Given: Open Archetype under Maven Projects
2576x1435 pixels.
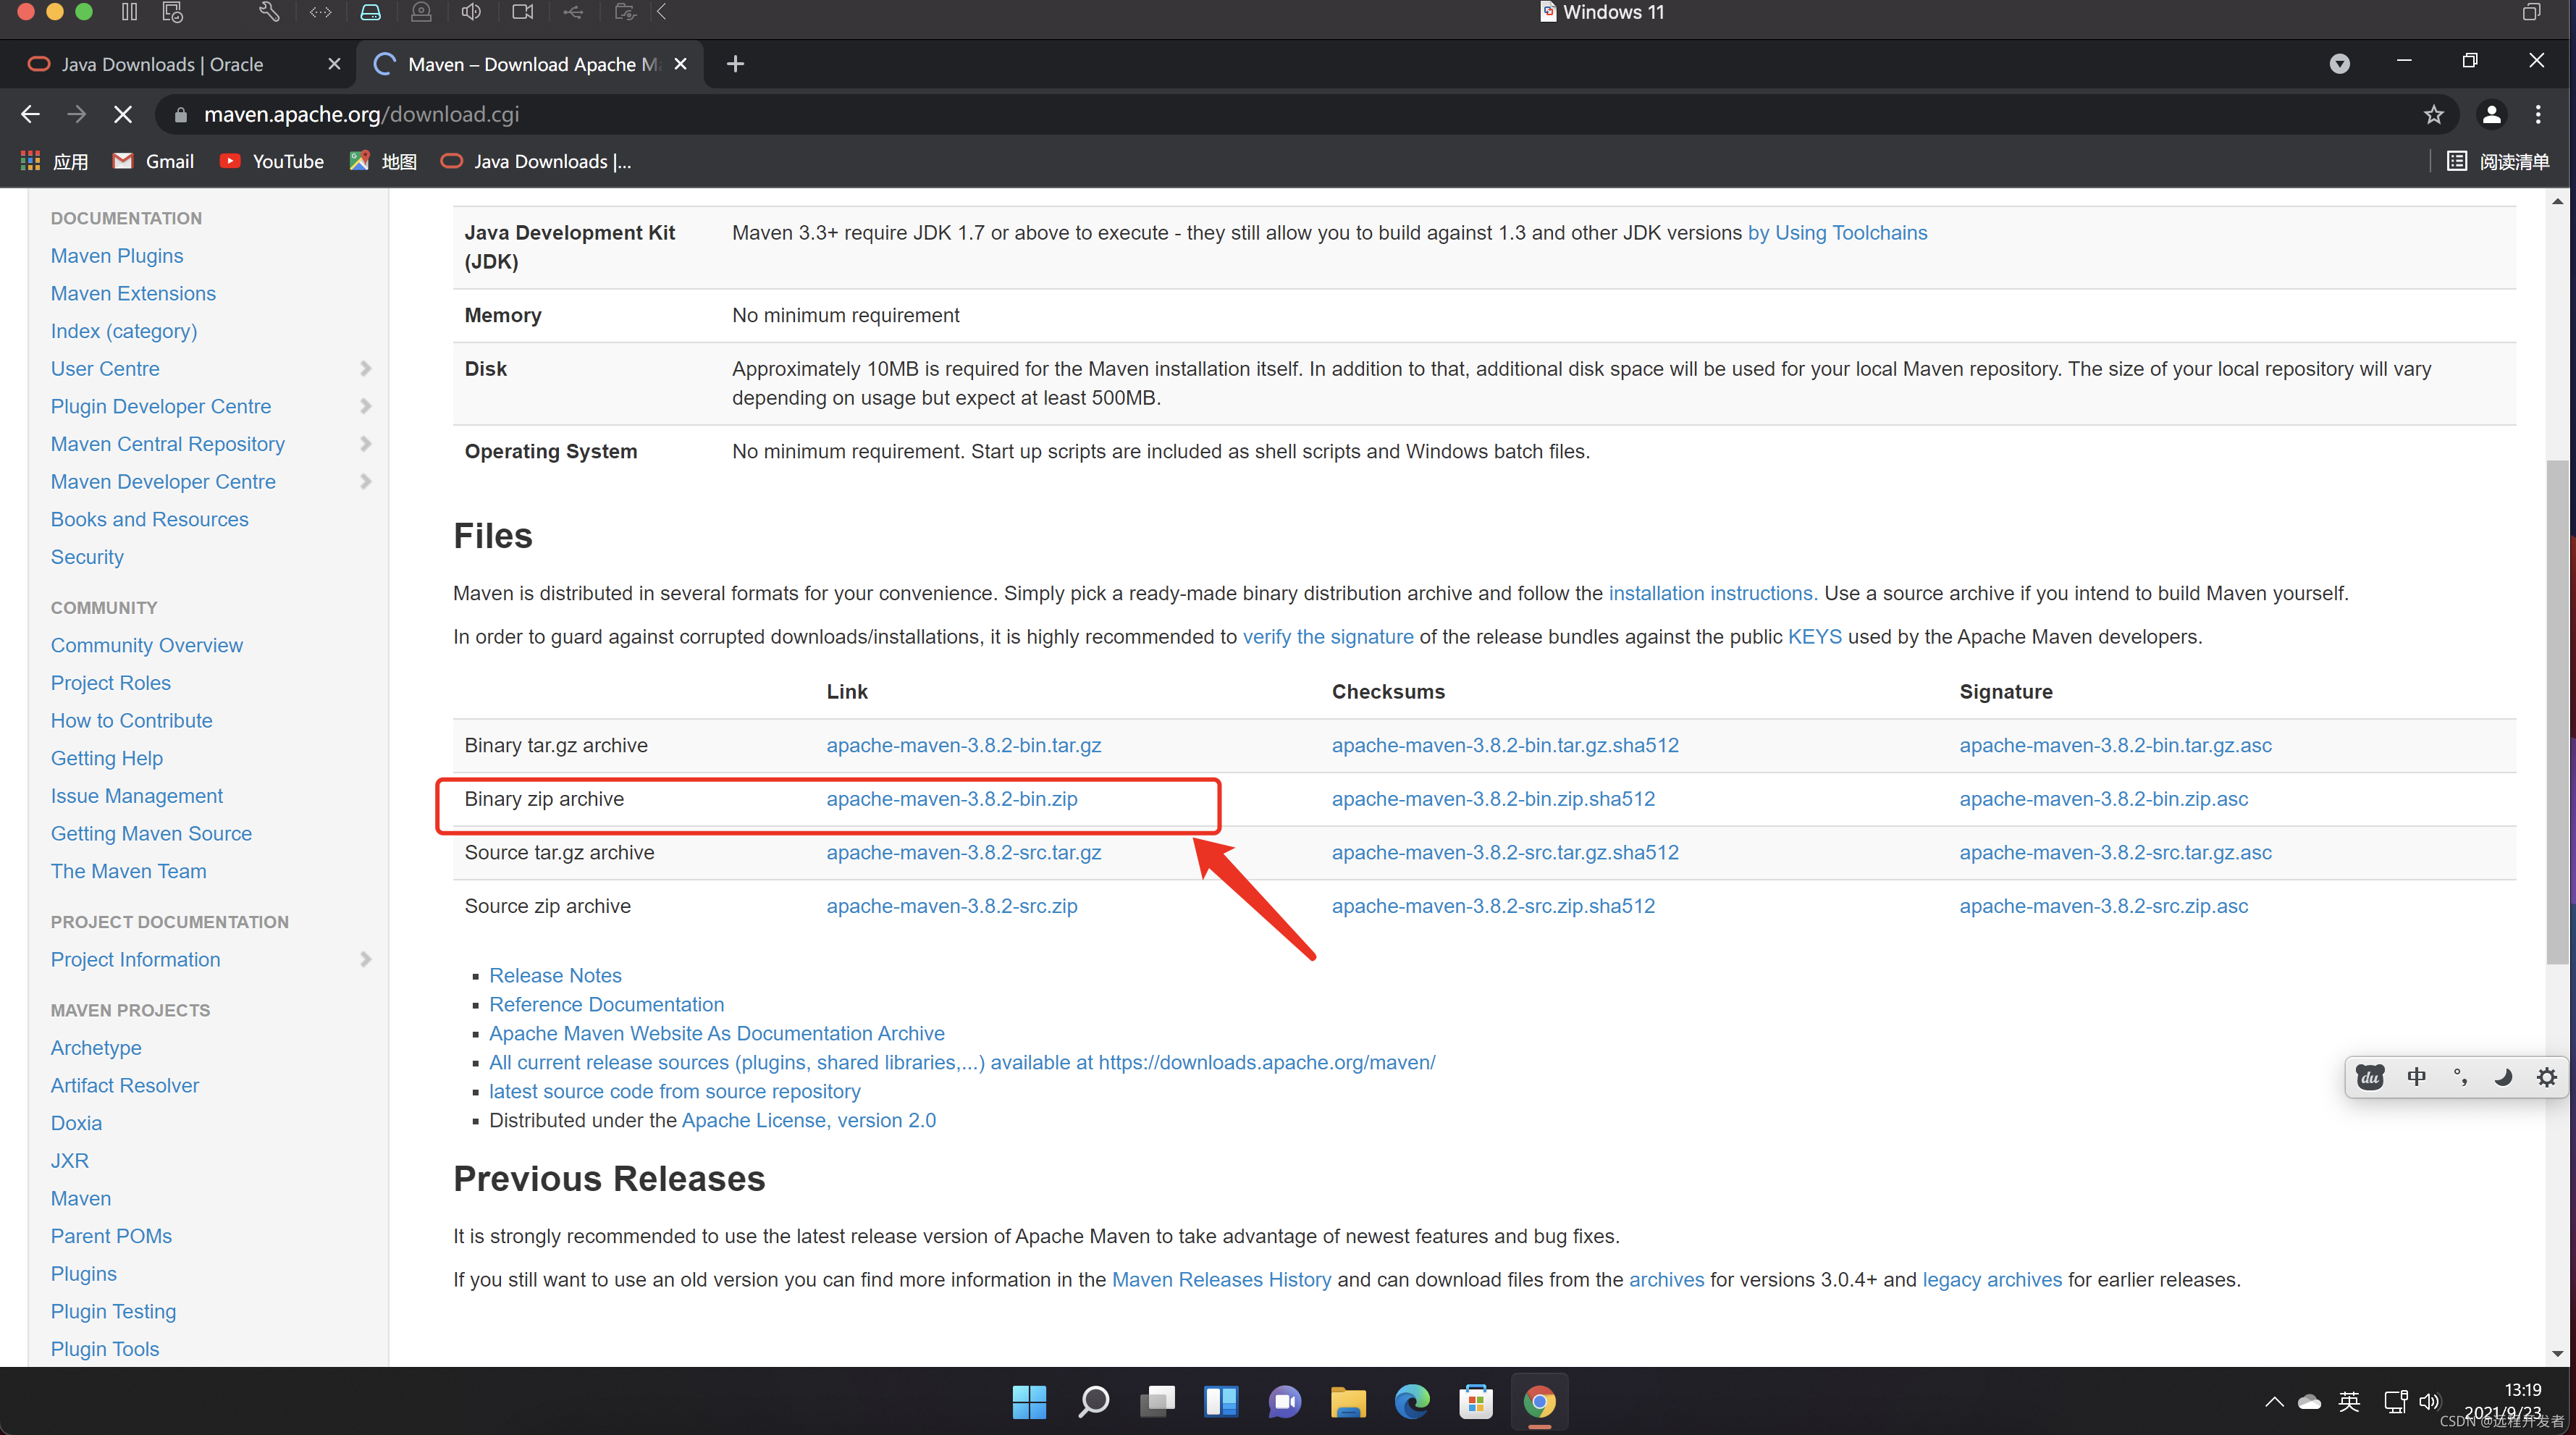Looking at the screenshot, I should (96, 1048).
